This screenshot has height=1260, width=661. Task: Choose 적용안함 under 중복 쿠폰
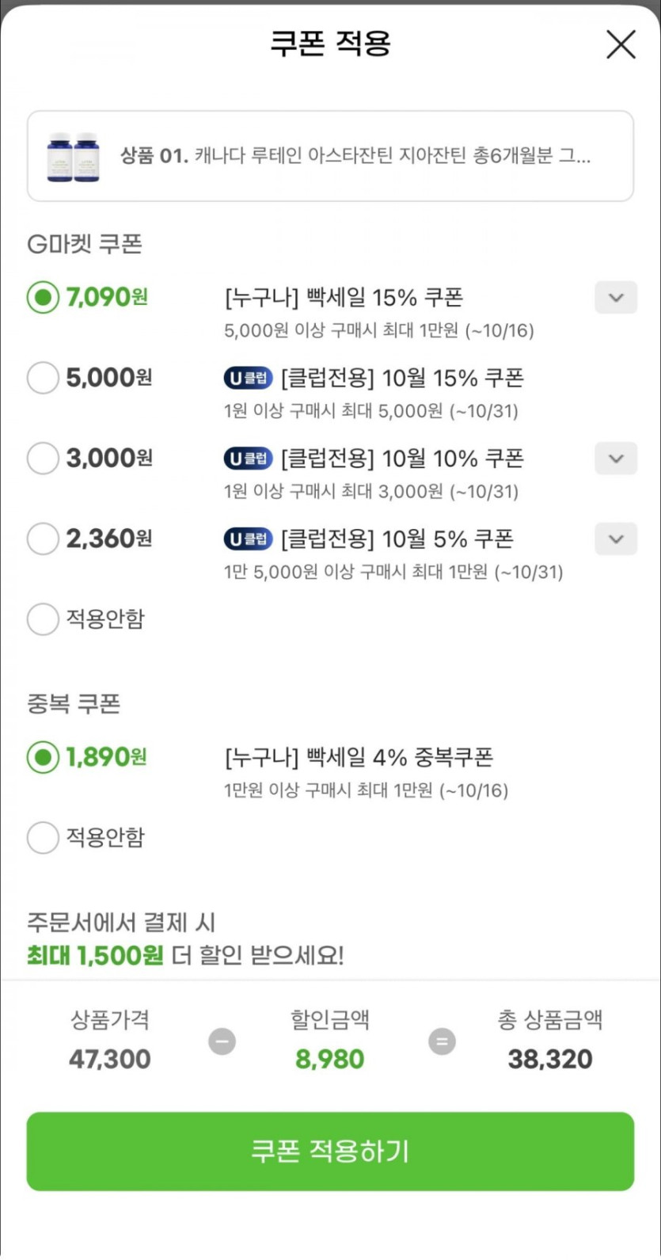tap(43, 838)
